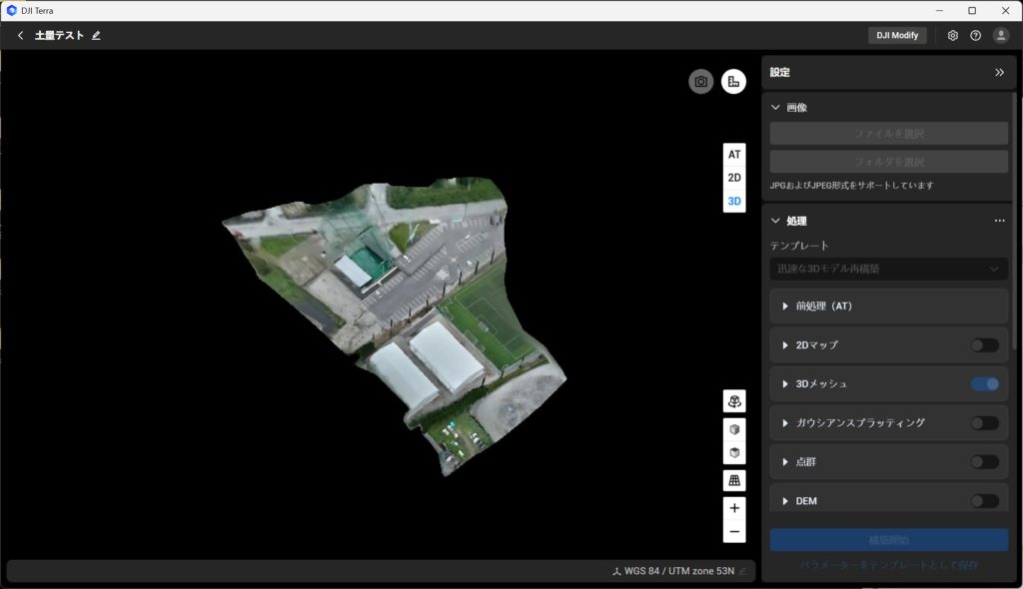
Task: Collapse the 画像 section
Action: tap(776, 108)
